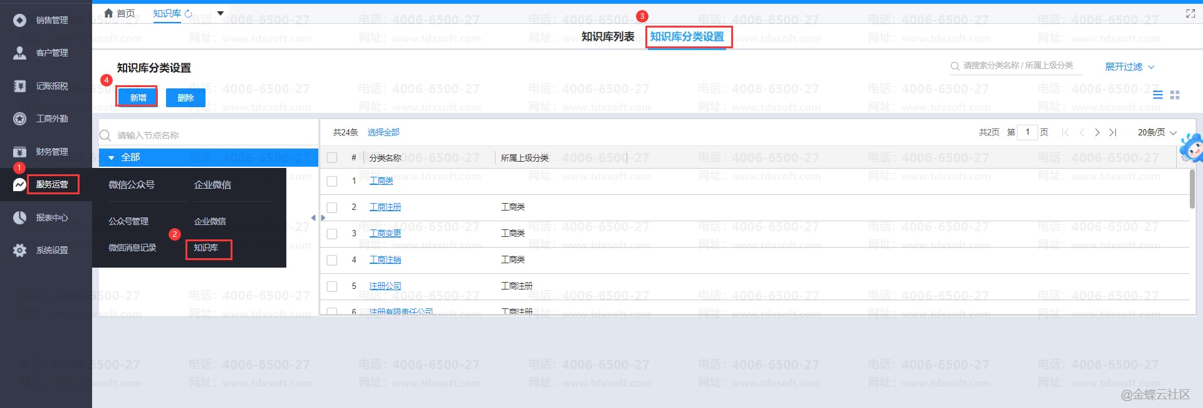Click the refresh icon on 知识库 tab
1203x408 pixels.
[189, 13]
